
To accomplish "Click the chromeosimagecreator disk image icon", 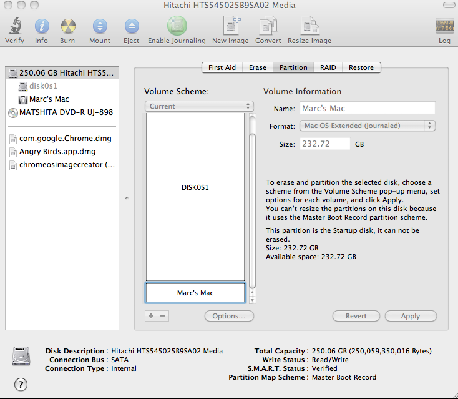I will pyautogui.click(x=13, y=165).
